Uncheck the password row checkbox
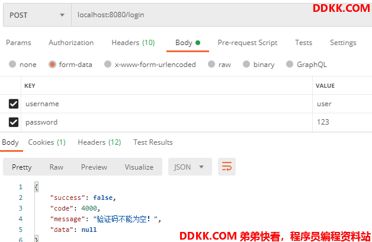This screenshot has width=372, height=242. (14, 122)
